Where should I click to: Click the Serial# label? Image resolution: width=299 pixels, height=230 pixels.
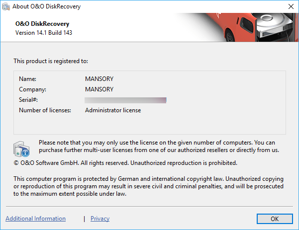coord(28,100)
